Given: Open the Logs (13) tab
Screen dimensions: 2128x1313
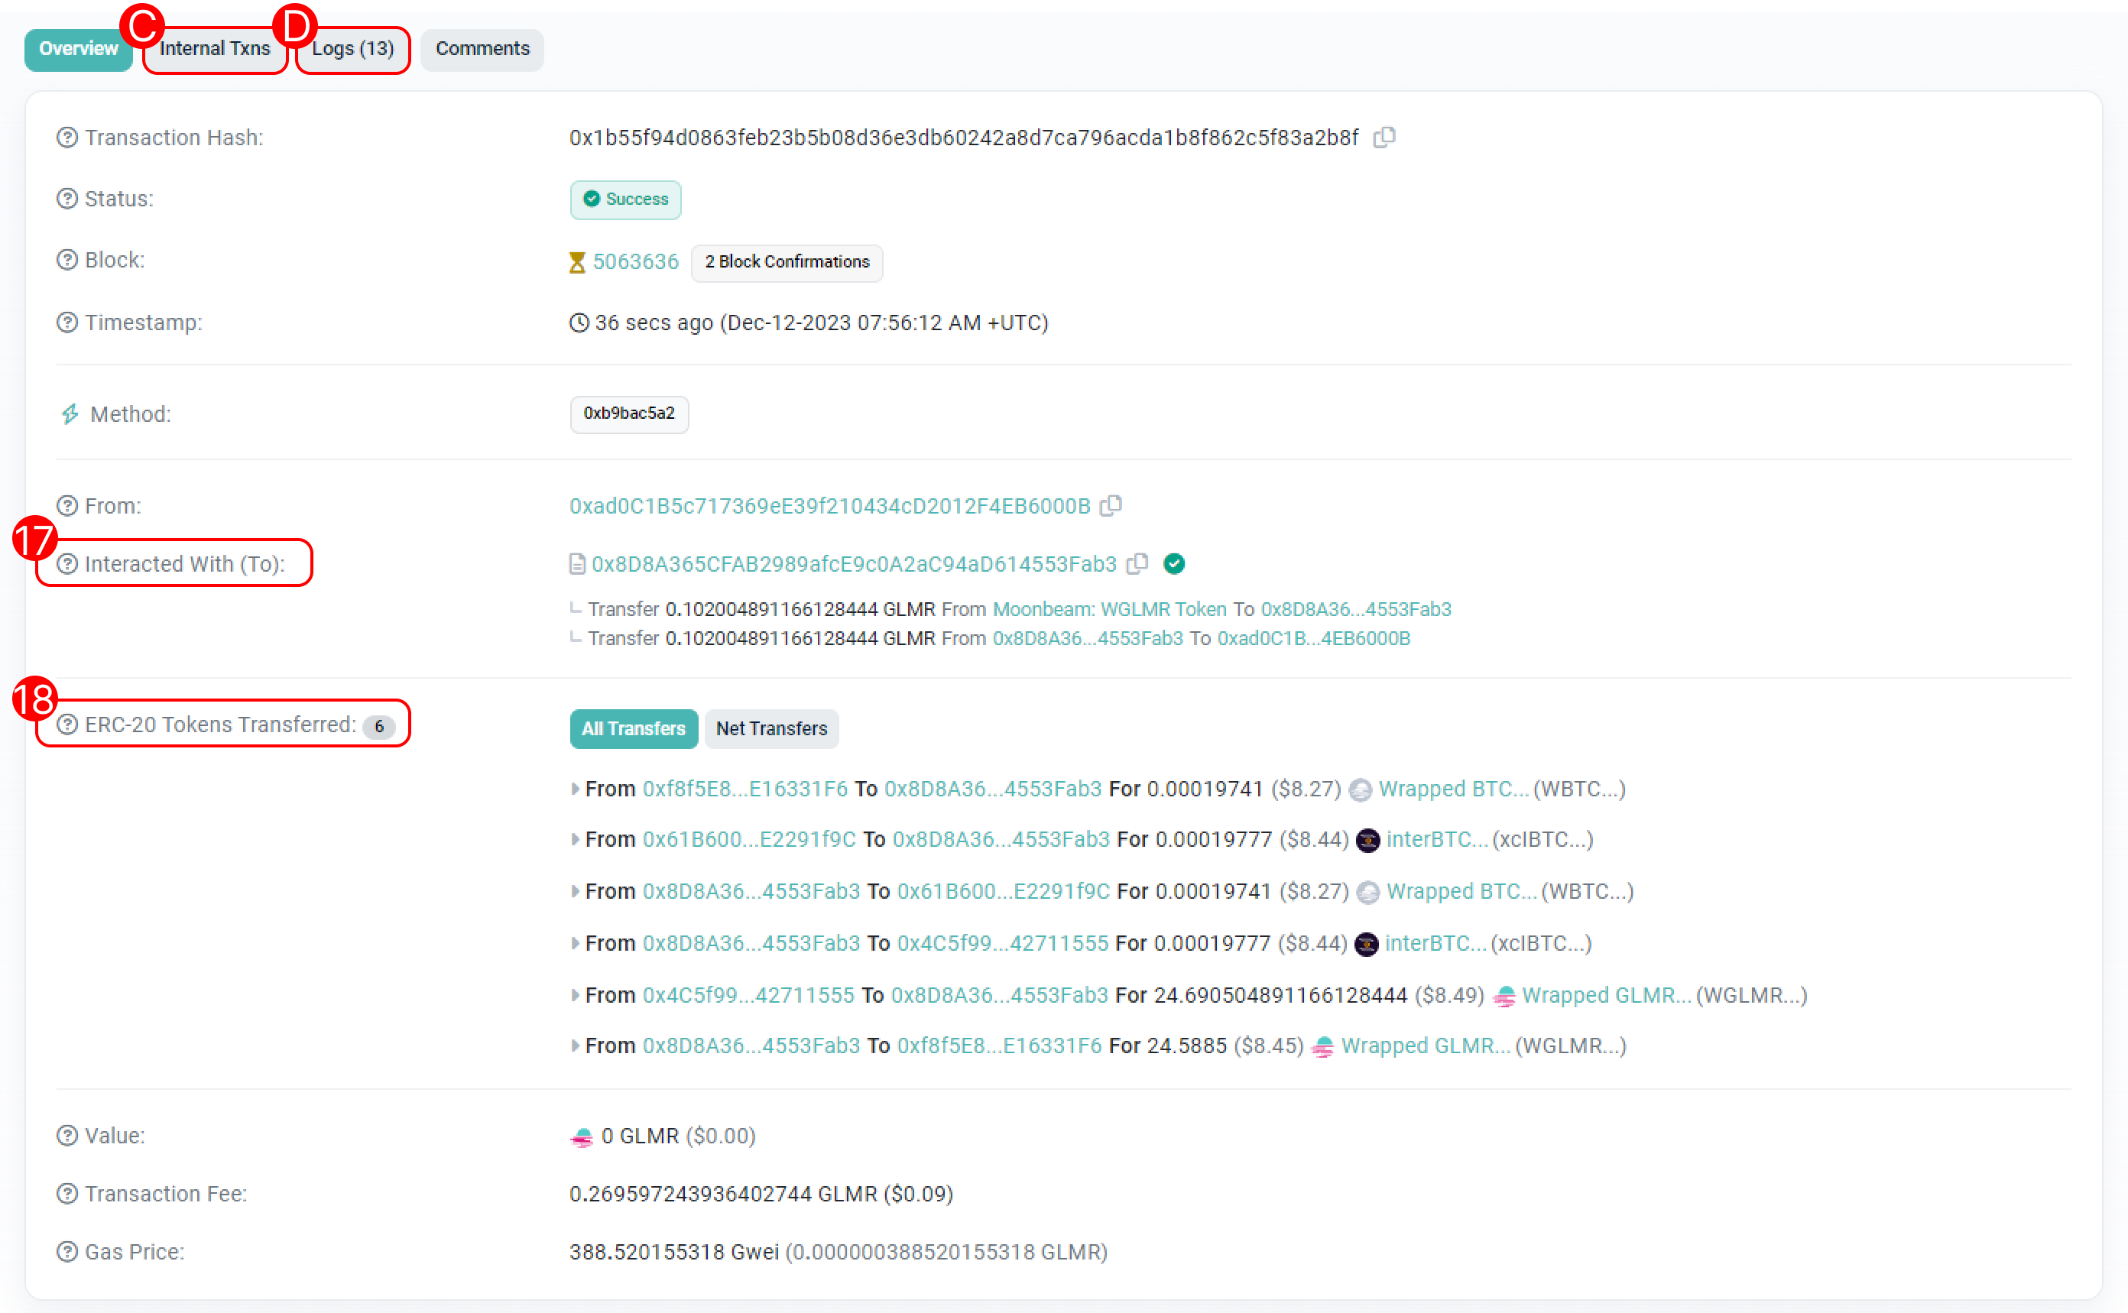Looking at the screenshot, I should (x=352, y=49).
